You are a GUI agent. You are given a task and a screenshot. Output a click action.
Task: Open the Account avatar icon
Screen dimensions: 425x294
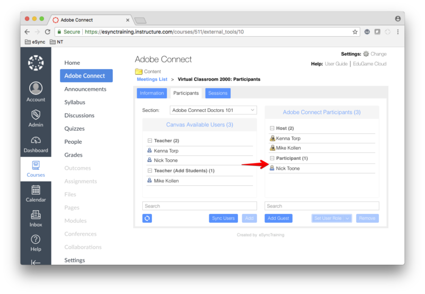tap(36, 88)
